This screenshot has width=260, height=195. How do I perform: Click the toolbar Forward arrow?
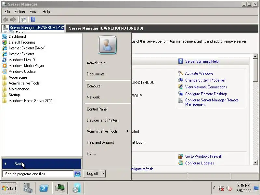(x=13, y=20)
